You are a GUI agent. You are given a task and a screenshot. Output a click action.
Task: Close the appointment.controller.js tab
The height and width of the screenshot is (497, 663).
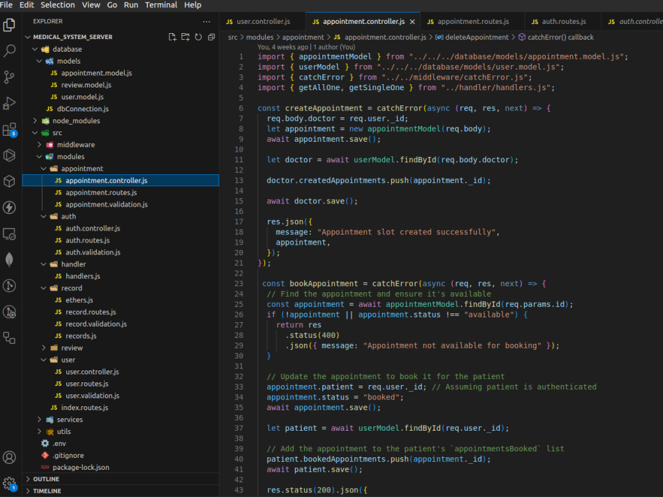click(x=412, y=22)
